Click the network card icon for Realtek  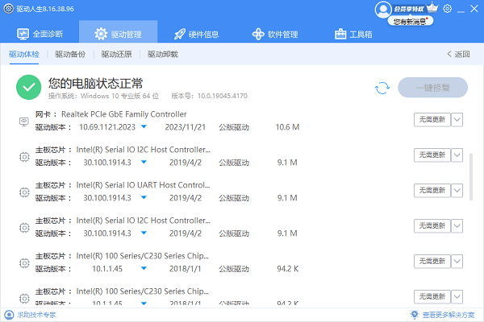tap(24, 122)
